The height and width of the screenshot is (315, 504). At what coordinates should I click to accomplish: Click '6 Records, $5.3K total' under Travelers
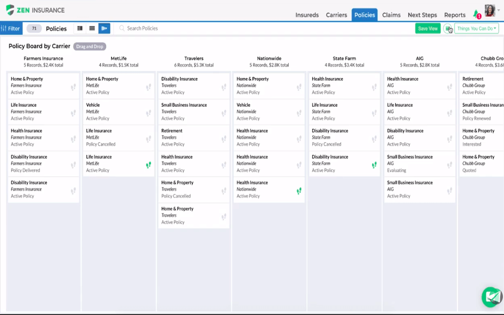point(194,65)
